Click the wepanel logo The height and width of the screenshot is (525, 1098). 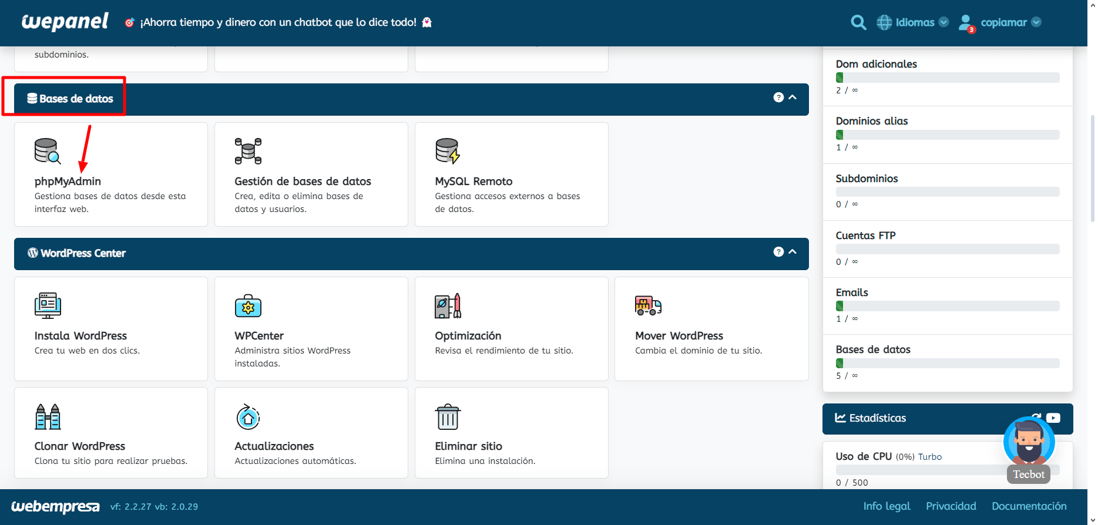pyautogui.click(x=65, y=22)
